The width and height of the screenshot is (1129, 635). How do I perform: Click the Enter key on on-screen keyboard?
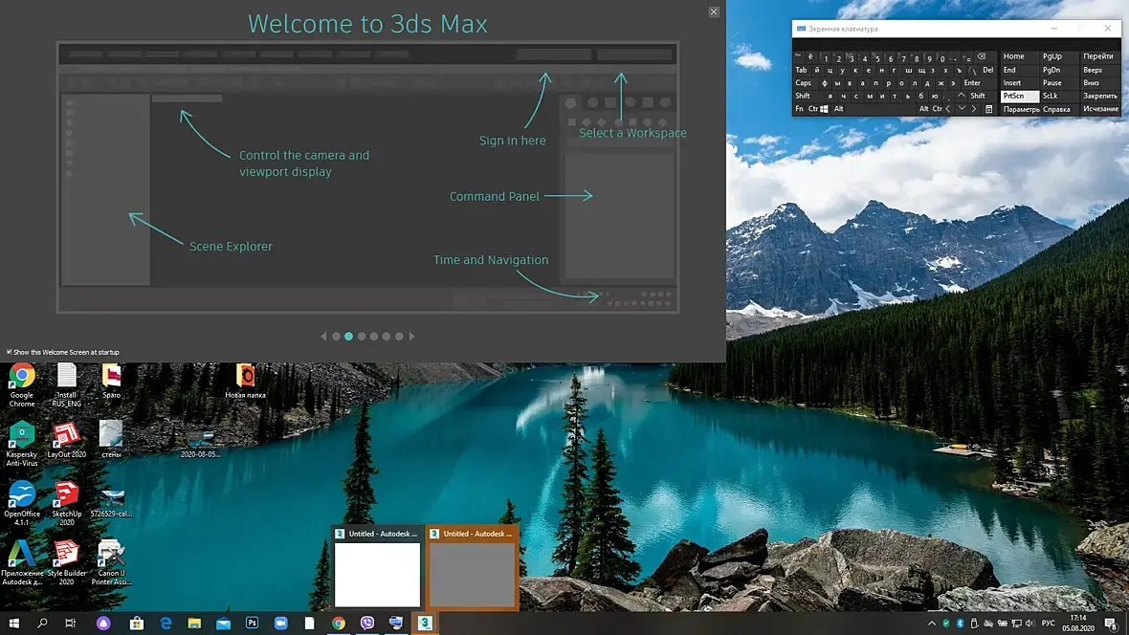(x=977, y=83)
